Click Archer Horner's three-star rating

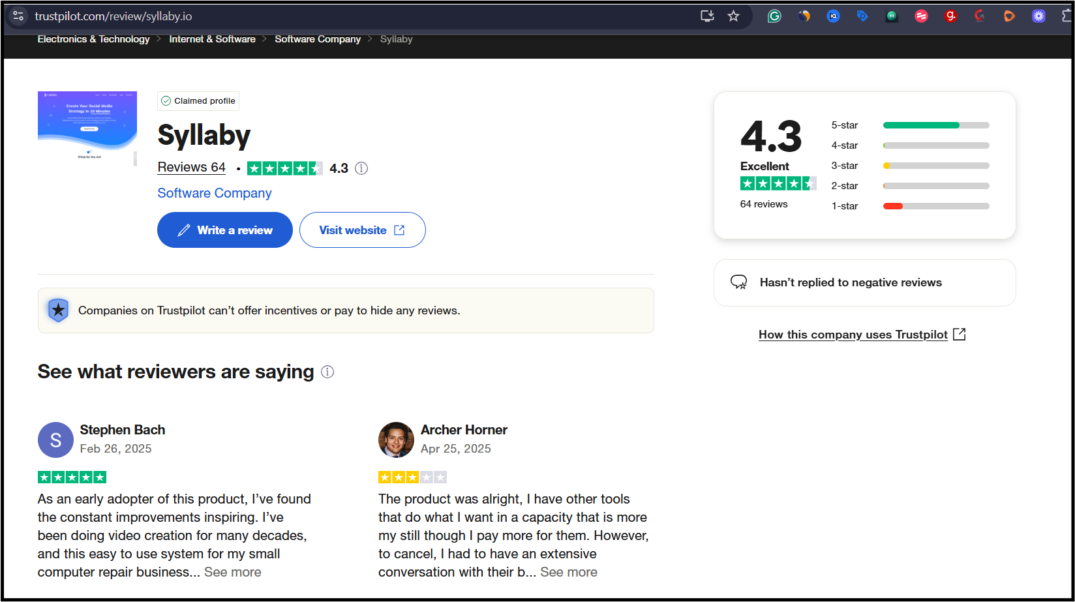[412, 477]
